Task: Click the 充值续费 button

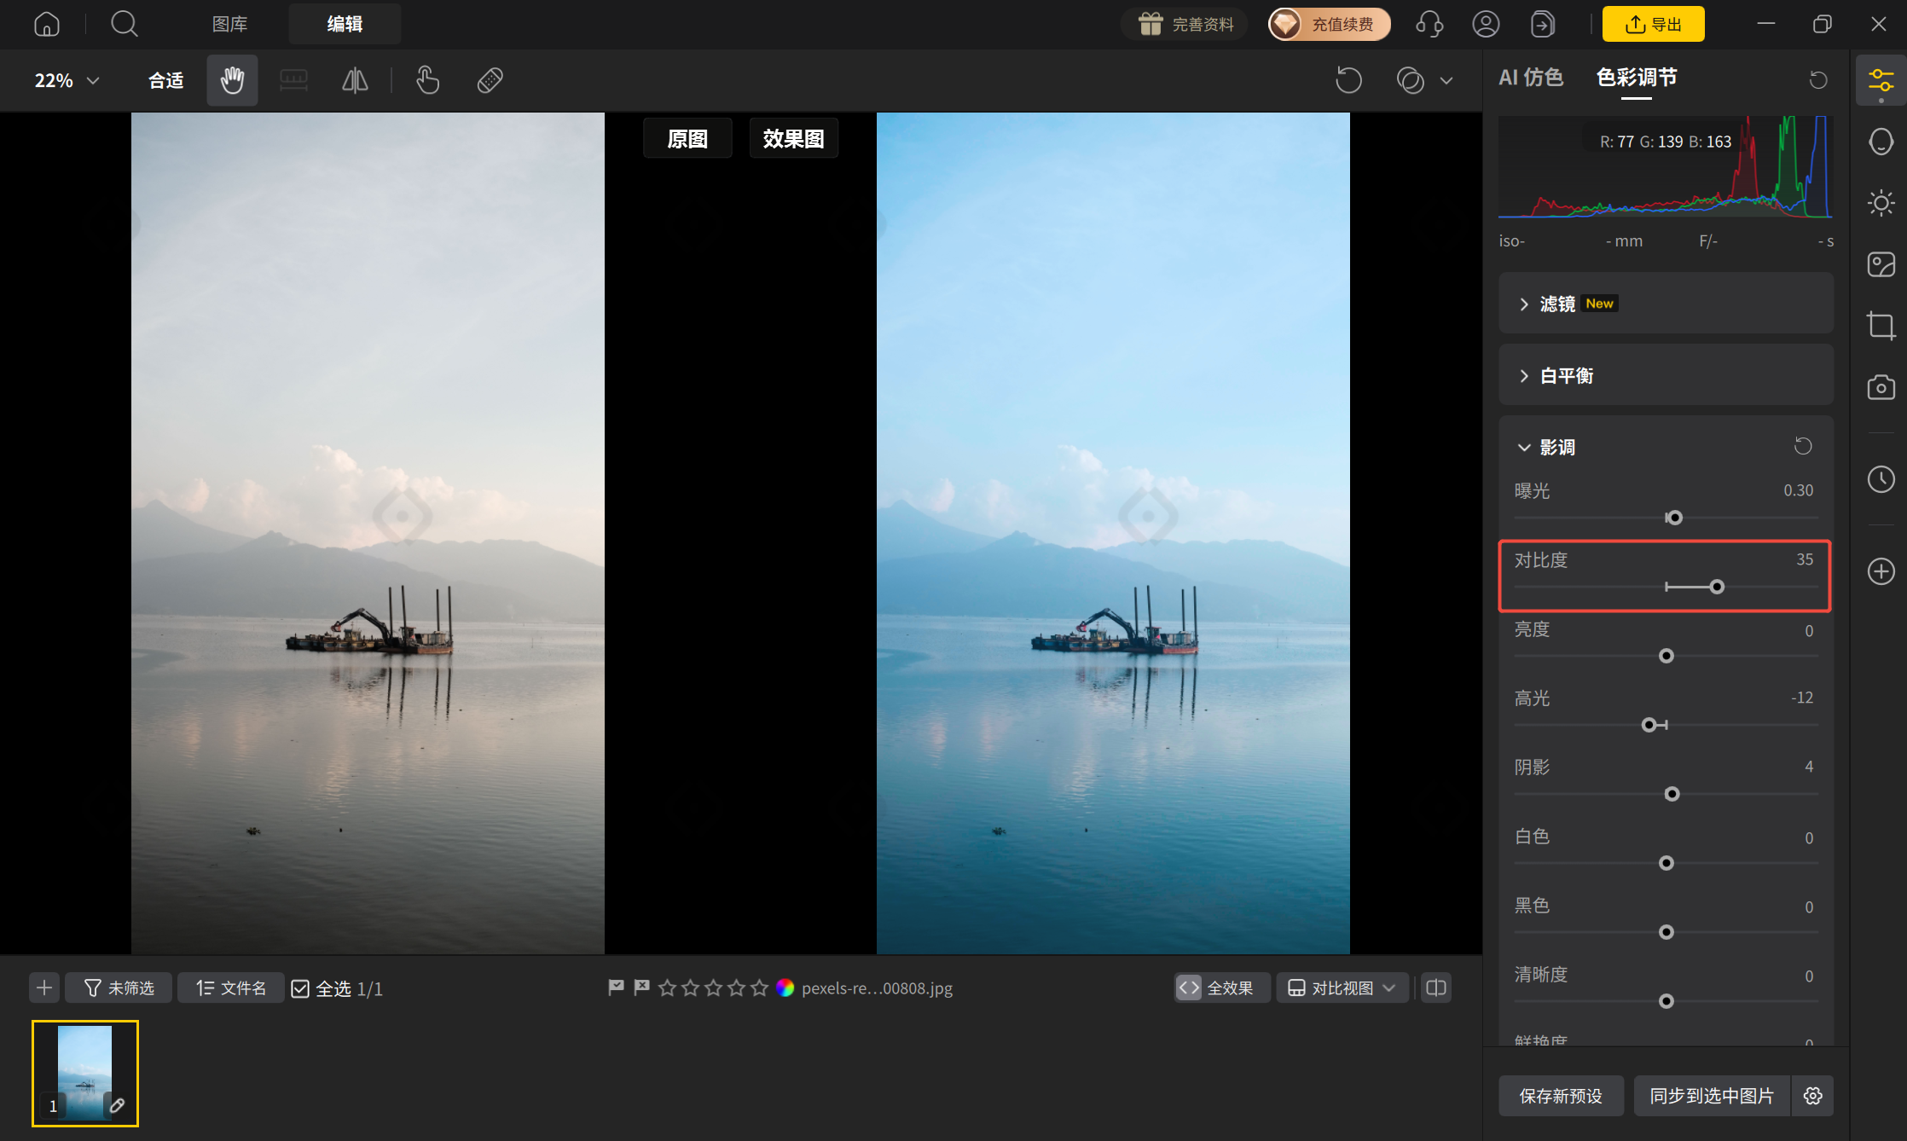Action: point(1329,24)
